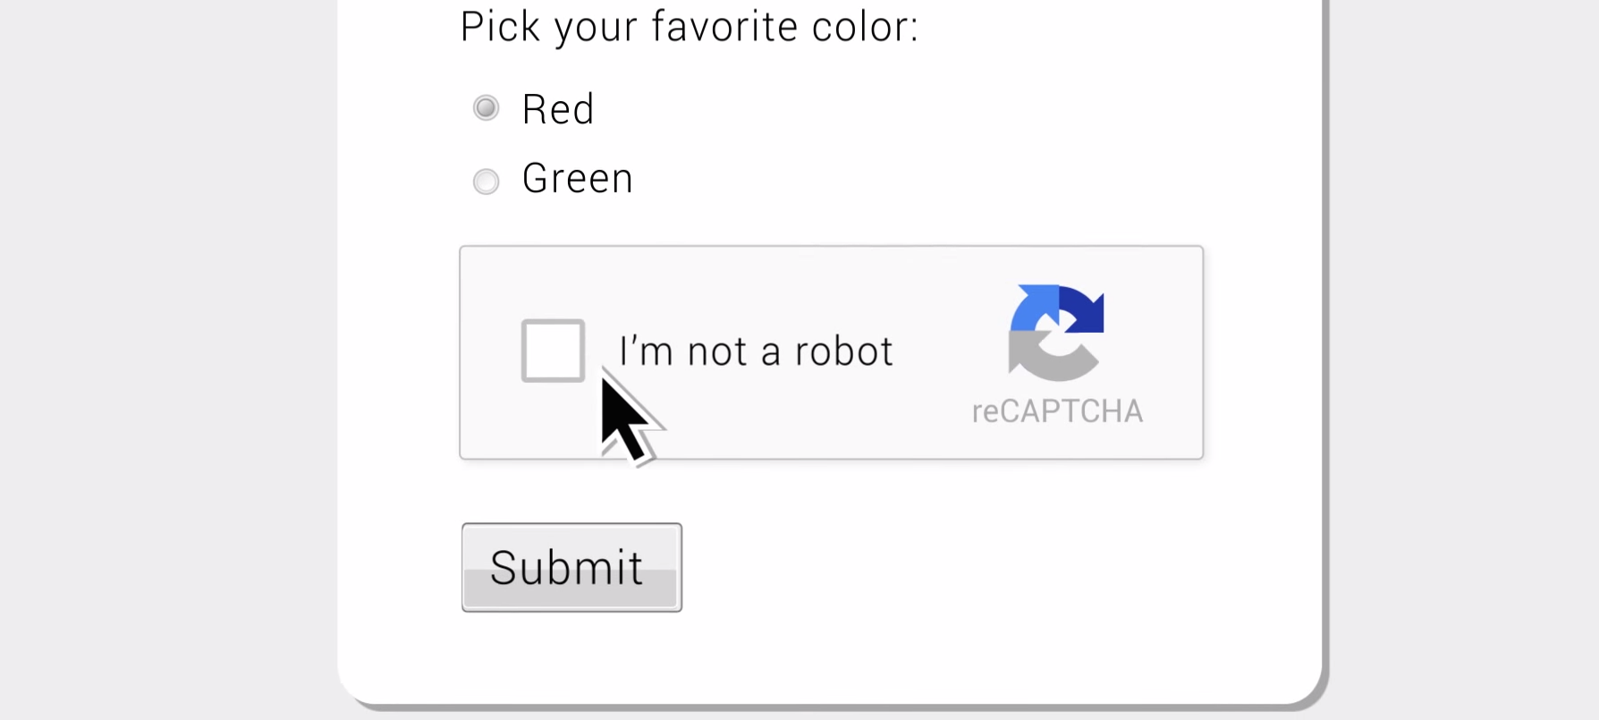Click the light blue arrow of reCAPTCHA logo

(1033, 309)
